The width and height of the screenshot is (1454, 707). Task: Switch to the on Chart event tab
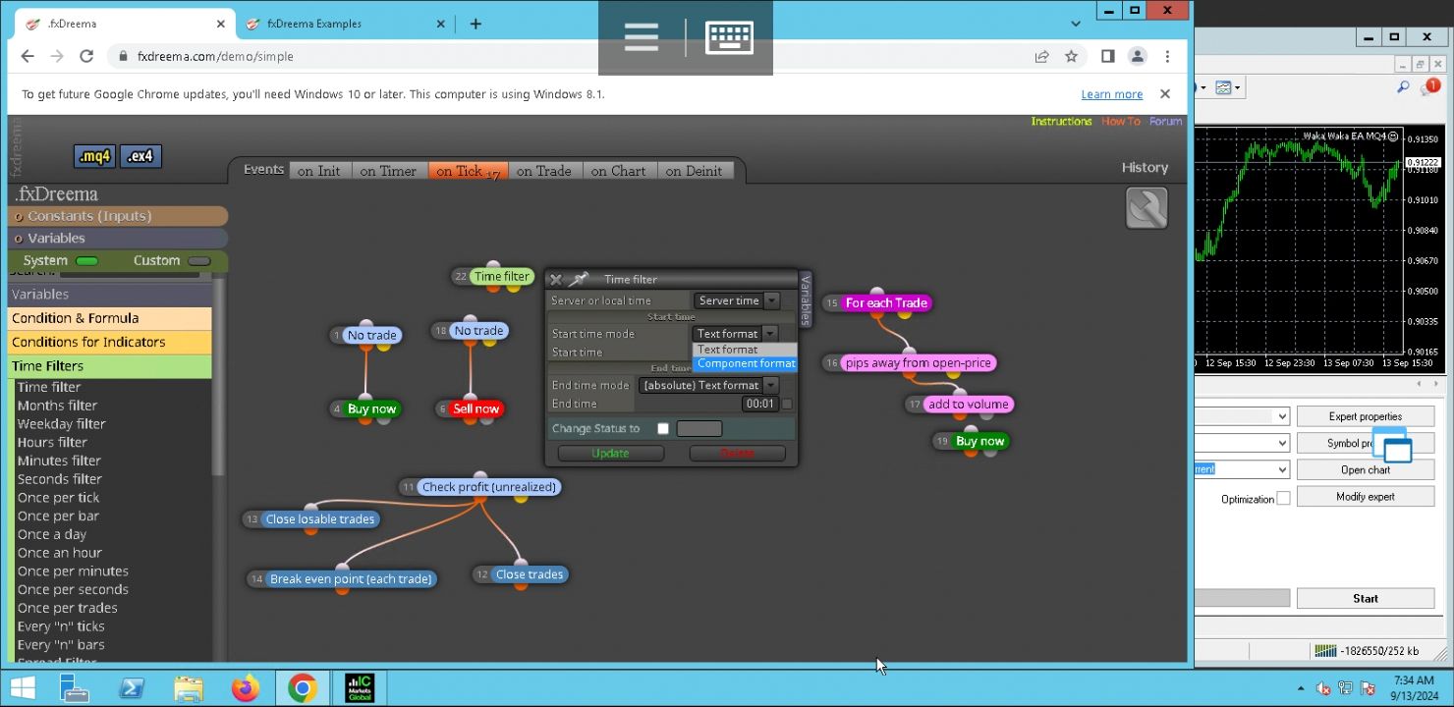618,171
